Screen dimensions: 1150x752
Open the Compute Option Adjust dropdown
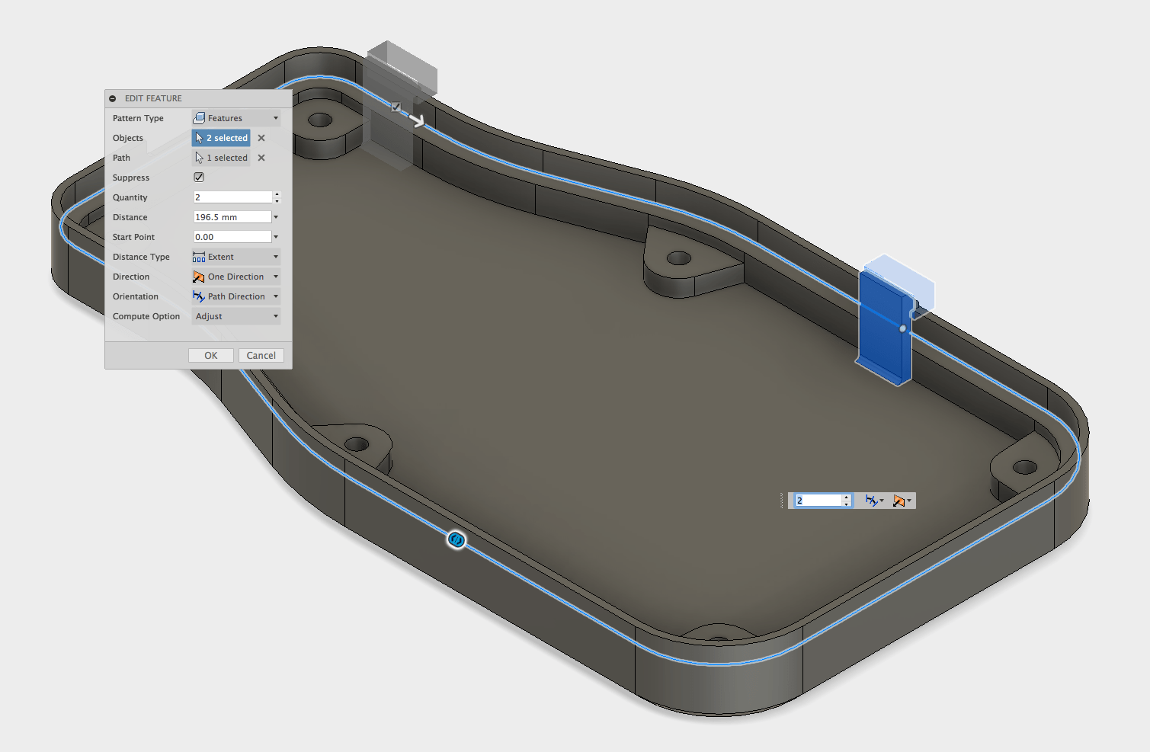point(275,316)
